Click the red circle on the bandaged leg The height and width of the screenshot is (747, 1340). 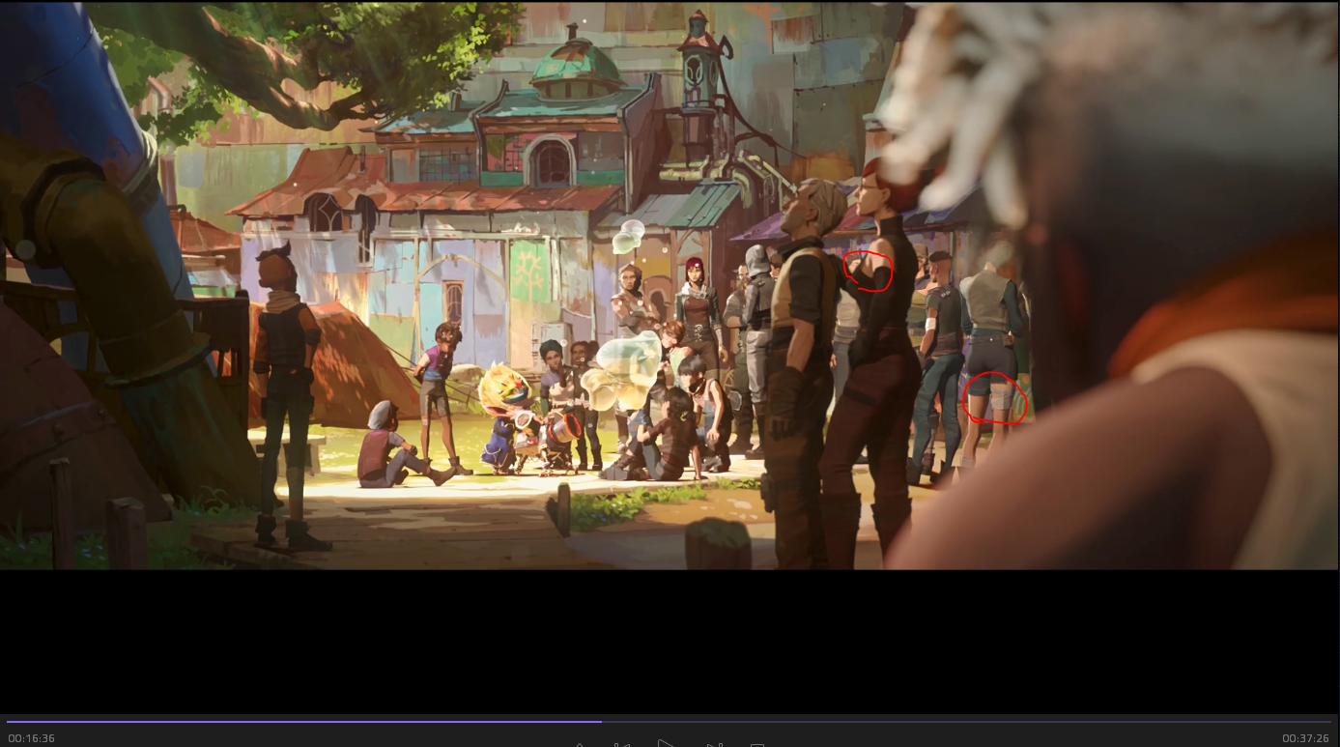click(x=994, y=397)
